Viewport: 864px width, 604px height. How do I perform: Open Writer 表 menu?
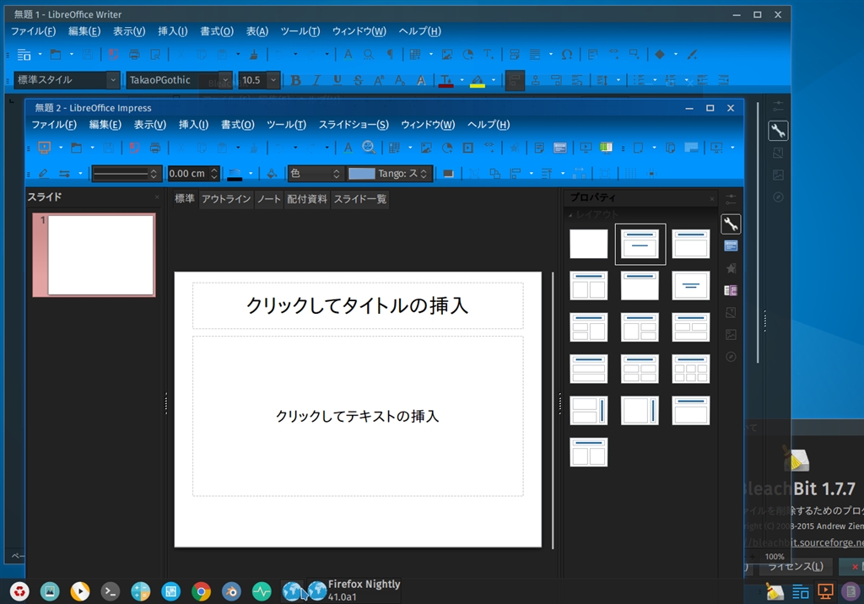point(256,31)
